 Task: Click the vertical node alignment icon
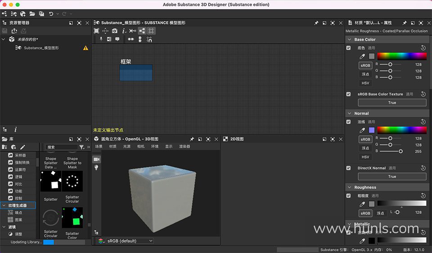[140, 40]
